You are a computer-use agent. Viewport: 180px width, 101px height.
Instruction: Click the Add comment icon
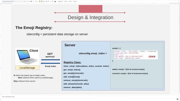(x=52, y=1)
